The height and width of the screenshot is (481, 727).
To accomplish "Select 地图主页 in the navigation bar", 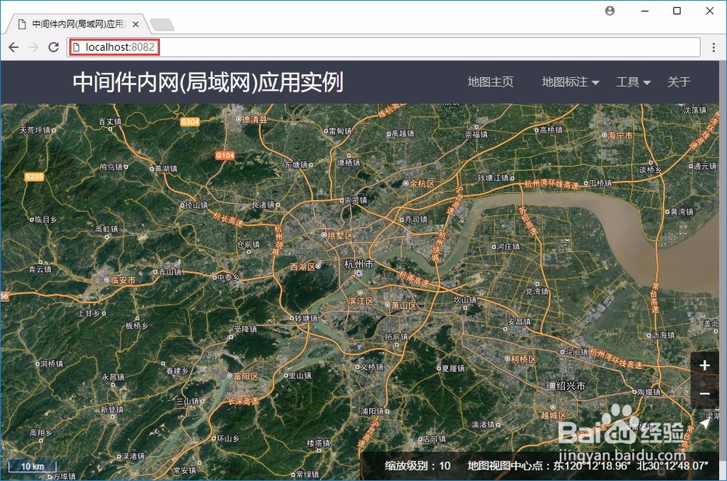I will [490, 82].
